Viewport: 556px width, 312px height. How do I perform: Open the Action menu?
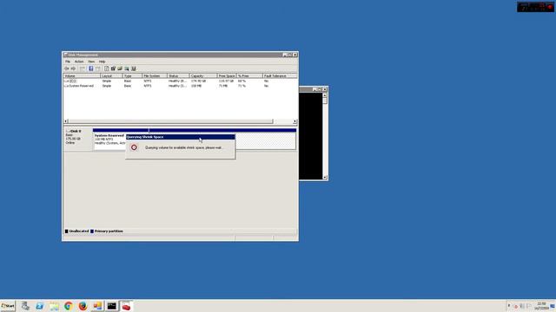(79, 62)
